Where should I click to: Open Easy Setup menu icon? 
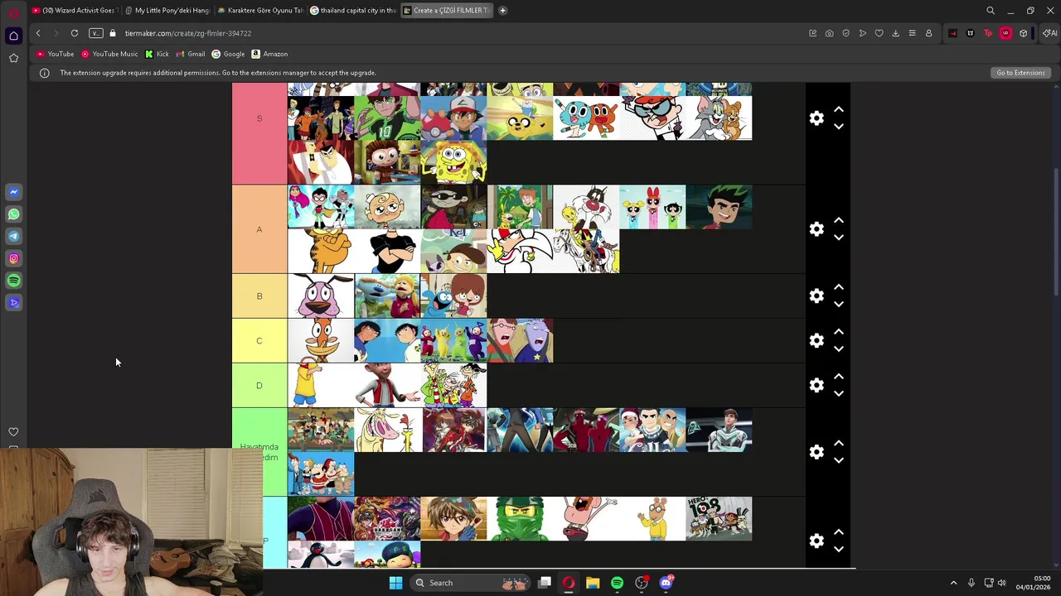912,33
